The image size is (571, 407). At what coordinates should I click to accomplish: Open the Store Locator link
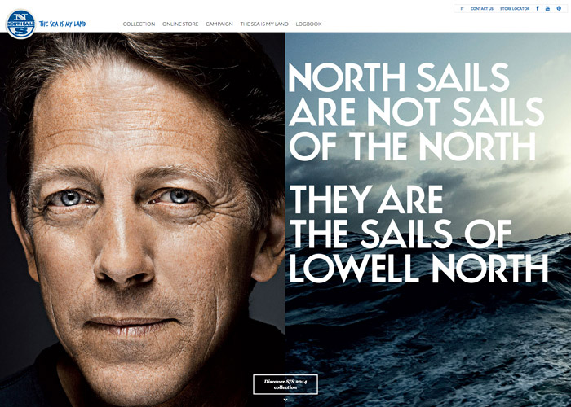pos(515,9)
